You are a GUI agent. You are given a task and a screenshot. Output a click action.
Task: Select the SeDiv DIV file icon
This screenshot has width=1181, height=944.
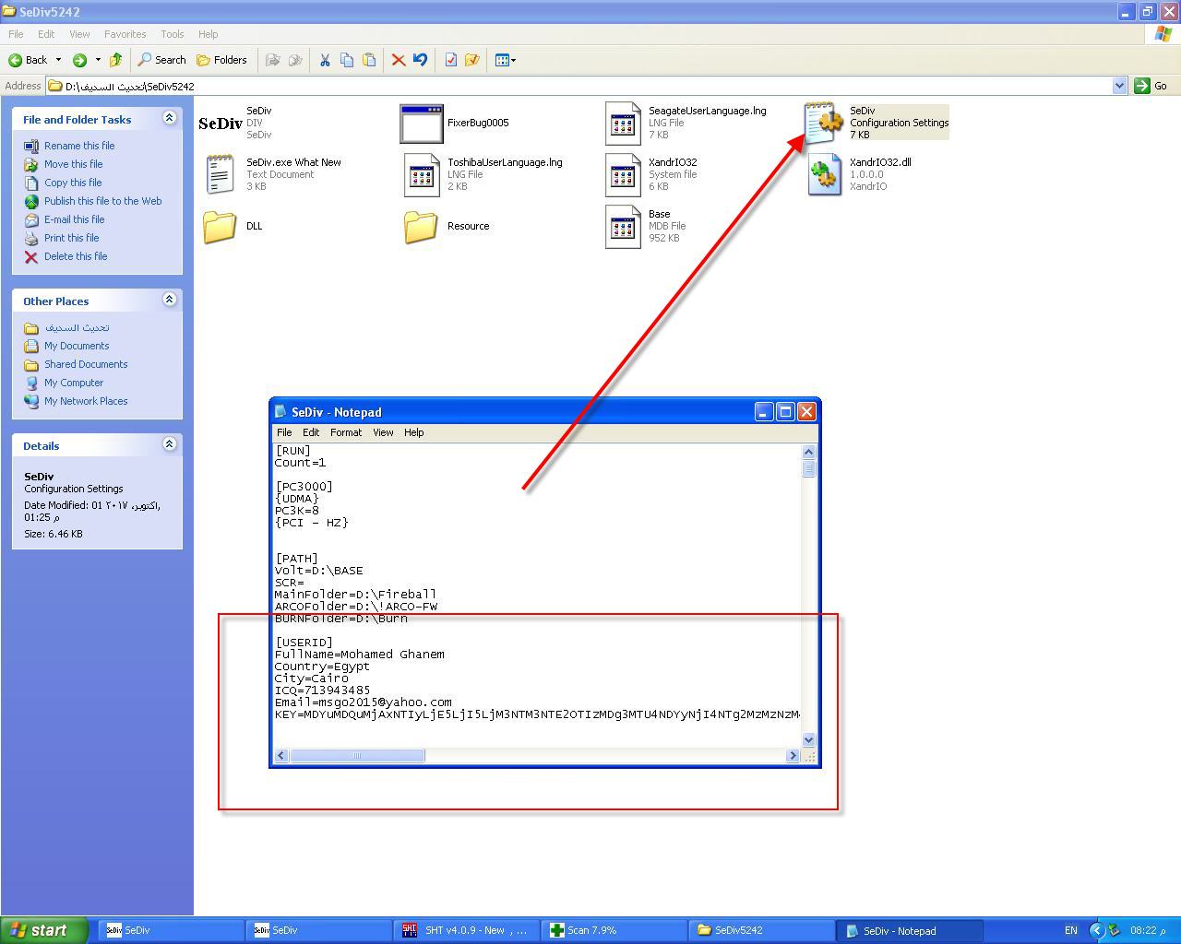pyautogui.click(x=221, y=124)
